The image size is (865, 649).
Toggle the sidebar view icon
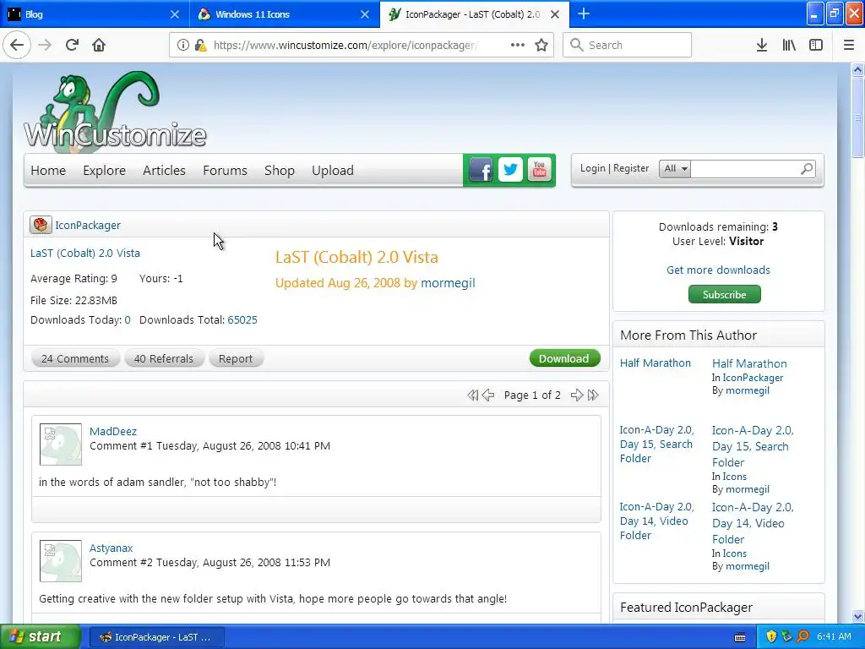tap(816, 45)
